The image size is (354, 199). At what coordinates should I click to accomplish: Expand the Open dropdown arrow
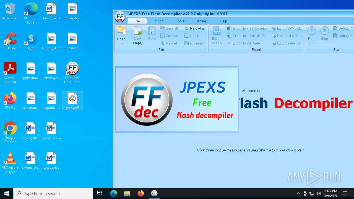122,43
